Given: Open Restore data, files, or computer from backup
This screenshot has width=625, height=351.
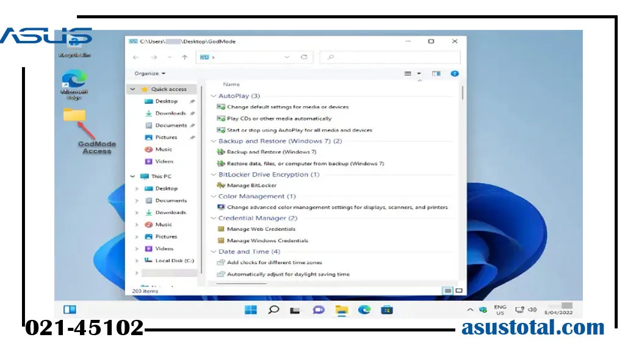Looking at the screenshot, I should point(305,164).
